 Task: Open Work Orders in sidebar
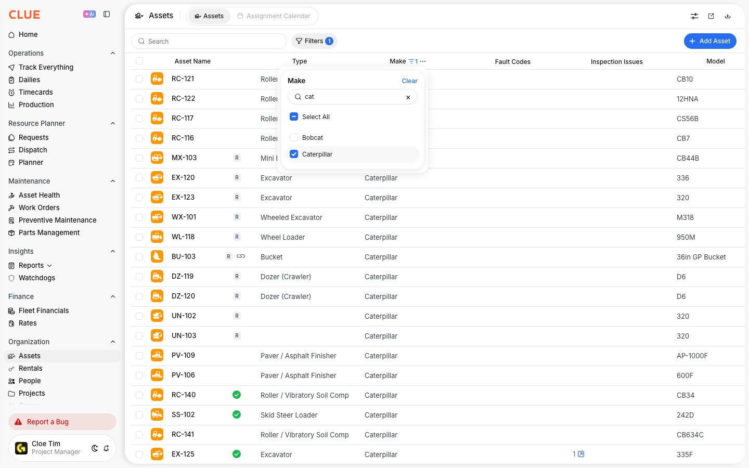coord(39,207)
